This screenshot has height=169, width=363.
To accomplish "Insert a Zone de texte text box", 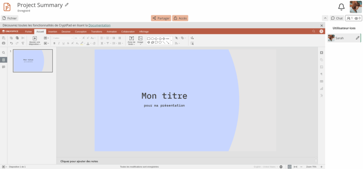I will click(x=132, y=41).
